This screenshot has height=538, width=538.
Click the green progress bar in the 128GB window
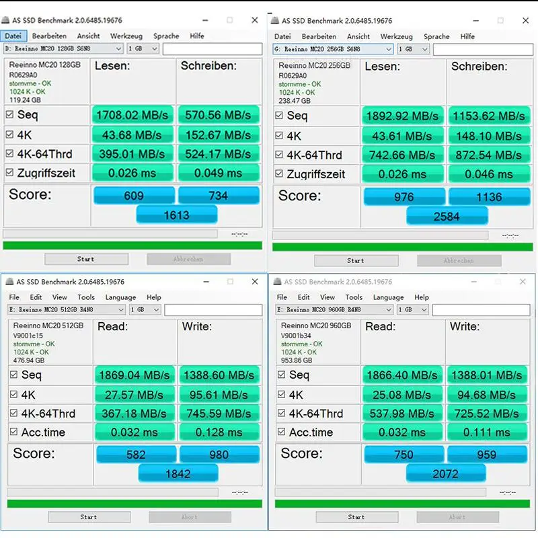point(132,245)
